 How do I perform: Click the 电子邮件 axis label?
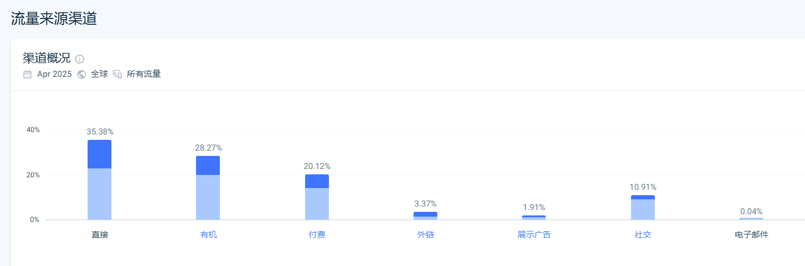751,234
